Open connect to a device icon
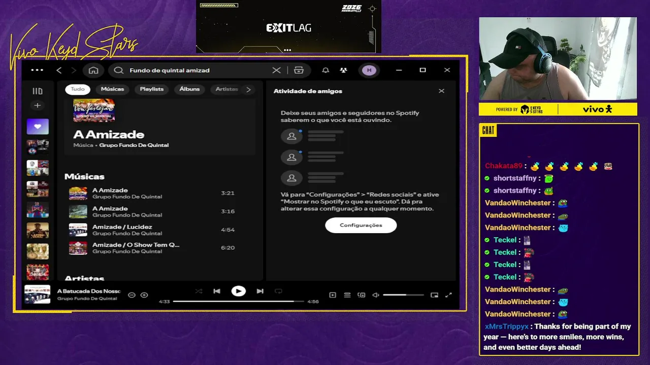This screenshot has height=365, width=650. point(362,295)
